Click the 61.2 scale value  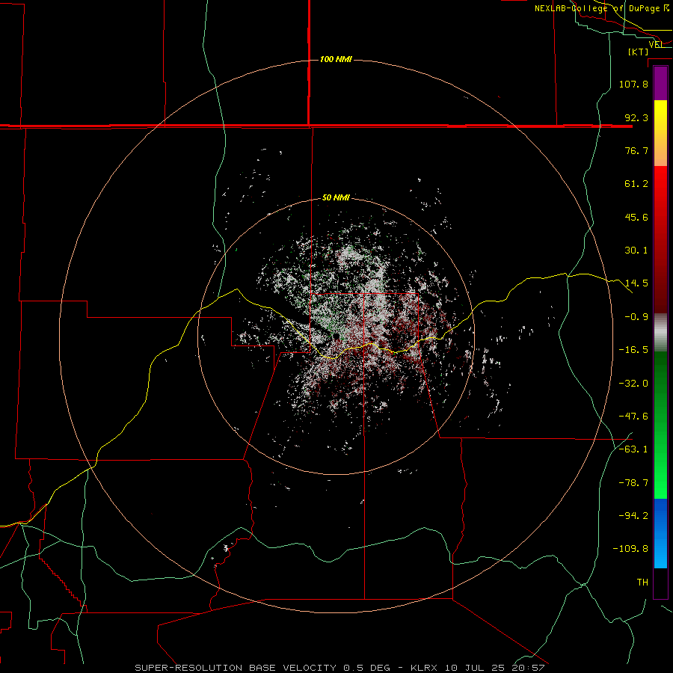[636, 184]
